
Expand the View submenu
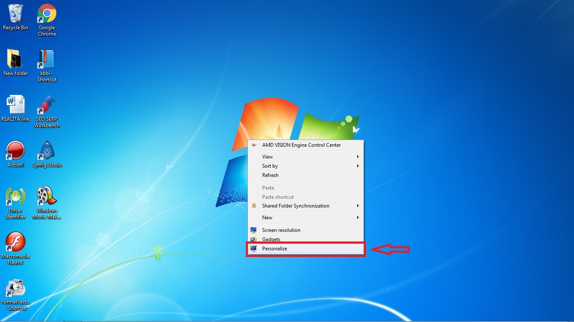305,157
